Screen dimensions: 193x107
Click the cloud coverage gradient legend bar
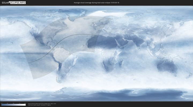(13, 105)
